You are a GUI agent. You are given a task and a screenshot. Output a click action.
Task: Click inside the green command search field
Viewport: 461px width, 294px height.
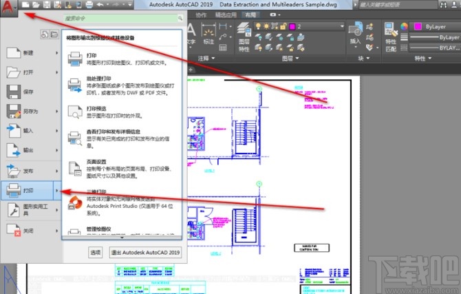pos(120,19)
